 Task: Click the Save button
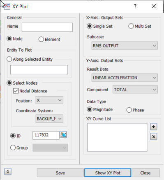click(x=60, y=173)
